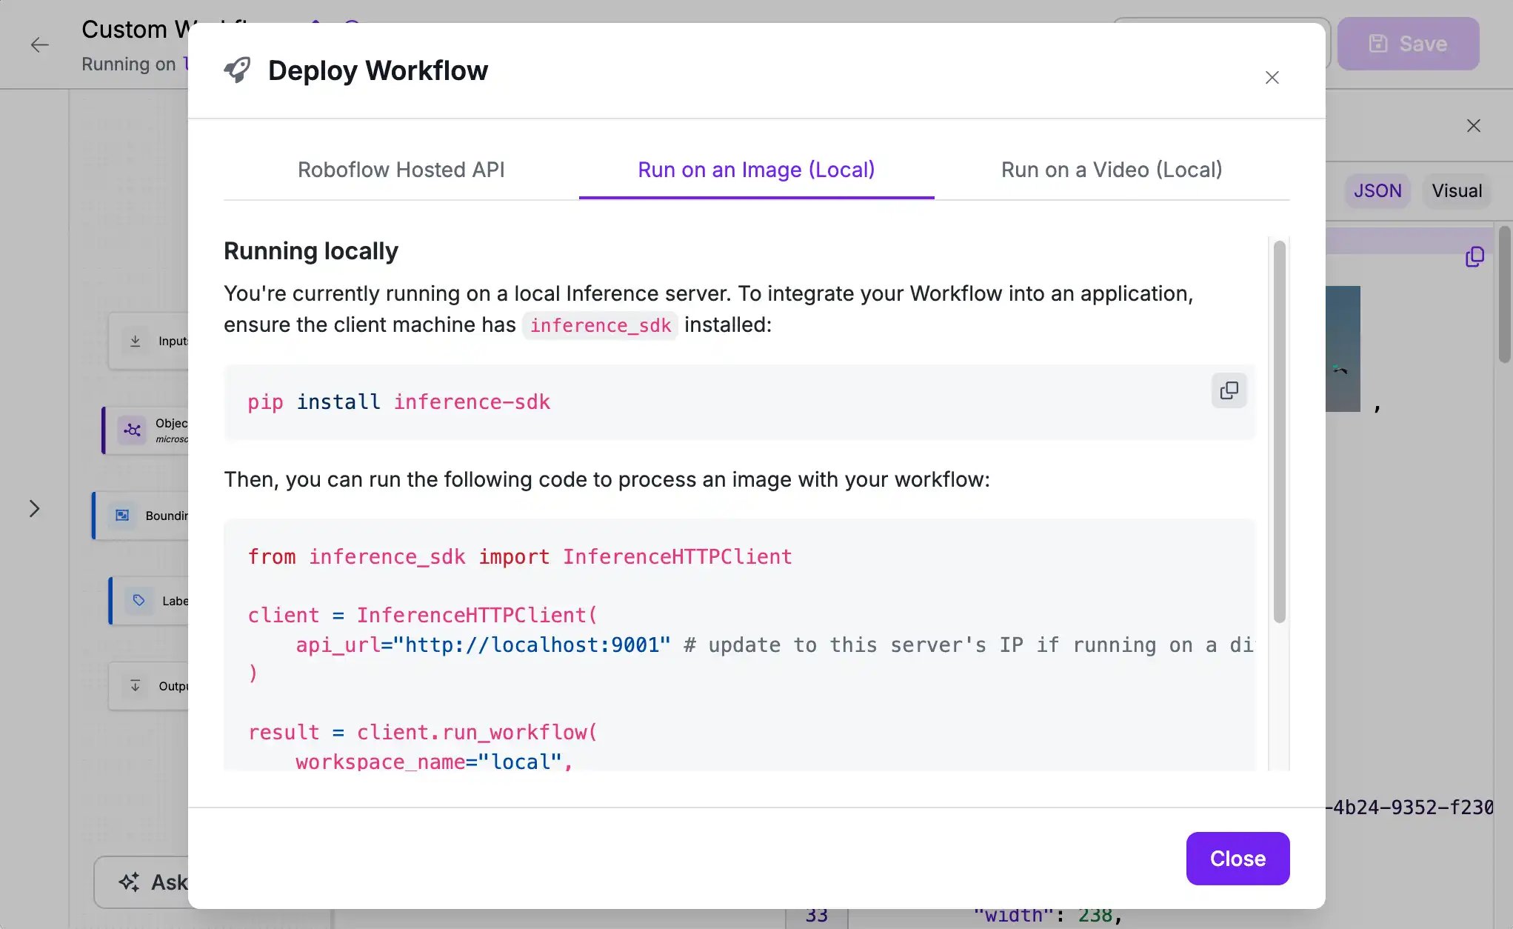Click the purple Close button
The width and height of the screenshot is (1513, 929).
click(x=1238, y=858)
